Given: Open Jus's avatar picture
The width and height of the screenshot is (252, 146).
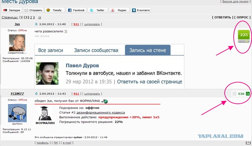Looking at the screenshot, I should (17, 43).
